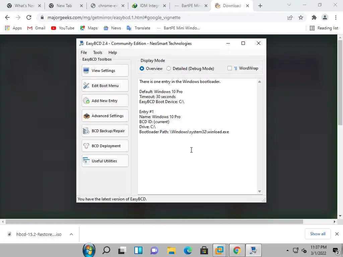Show hidden system tray icons
The width and height of the screenshot is (343, 257).
coord(287,250)
